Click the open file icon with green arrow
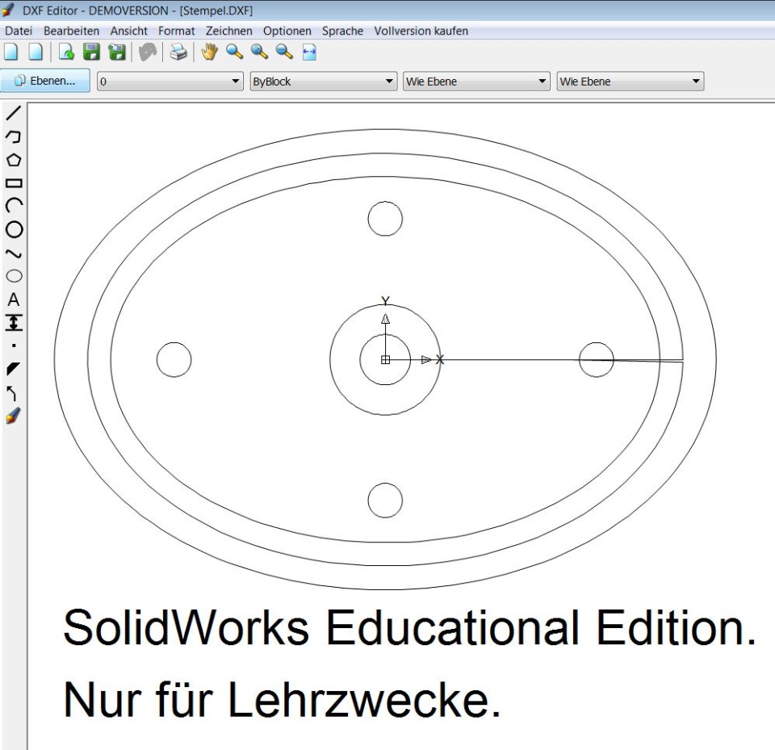The height and width of the screenshot is (750, 775). (x=66, y=52)
